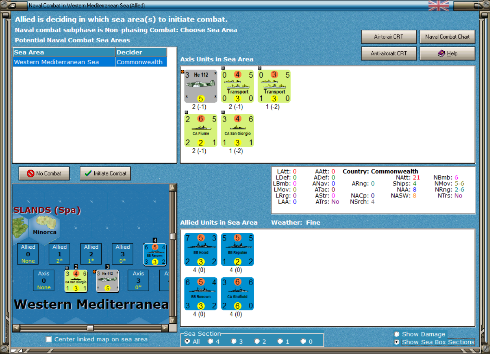Open the Help button
490x354 pixels.
point(447,54)
